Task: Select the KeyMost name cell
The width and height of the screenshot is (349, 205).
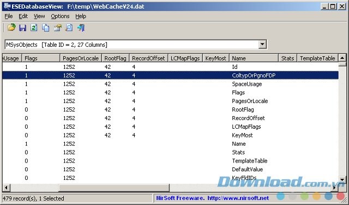Action: click(x=242, y=135)
